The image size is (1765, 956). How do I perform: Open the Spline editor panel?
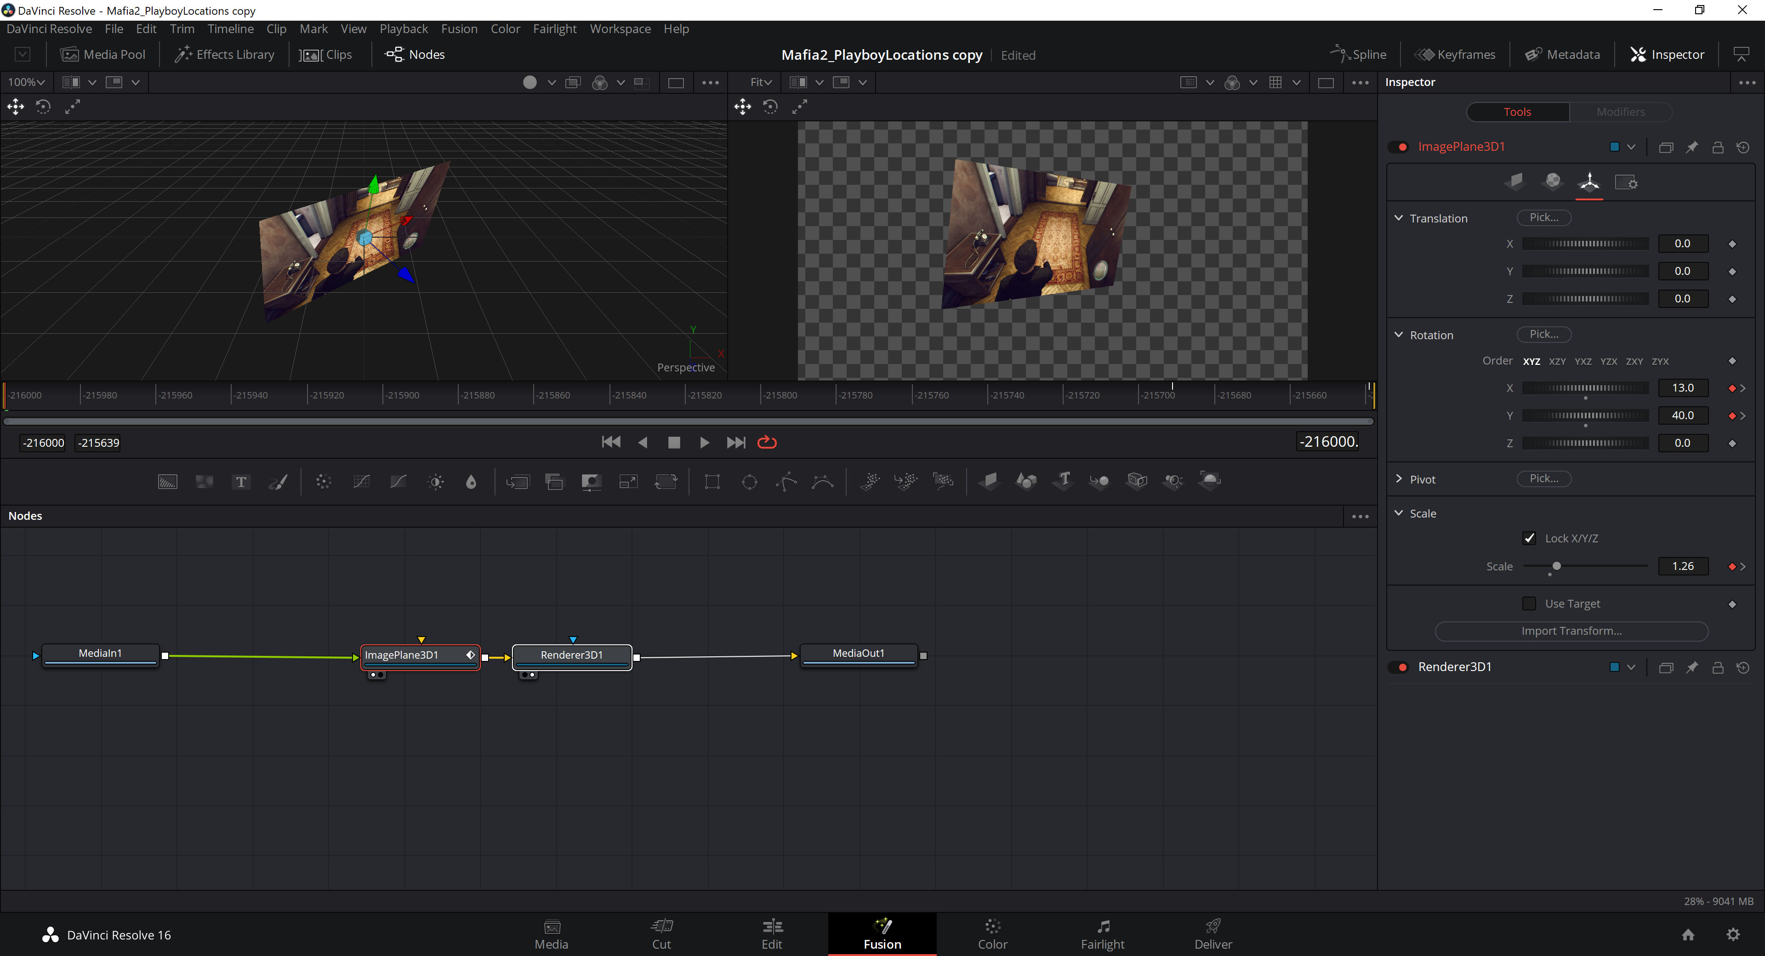pyautogui.click(x=1358, y=54)
